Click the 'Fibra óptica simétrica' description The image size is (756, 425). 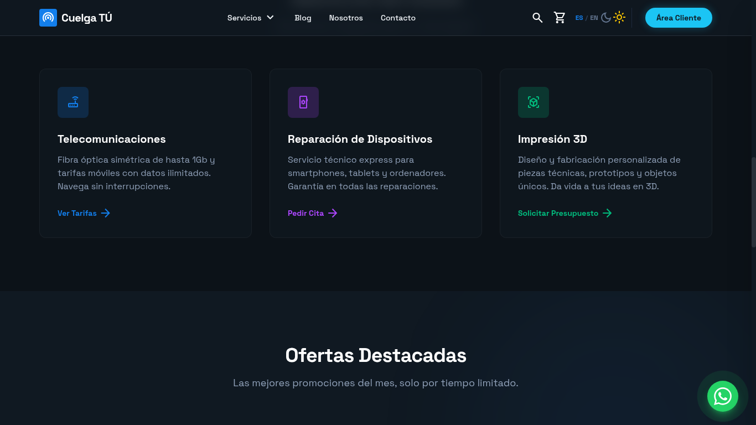[x=136, y=173]
